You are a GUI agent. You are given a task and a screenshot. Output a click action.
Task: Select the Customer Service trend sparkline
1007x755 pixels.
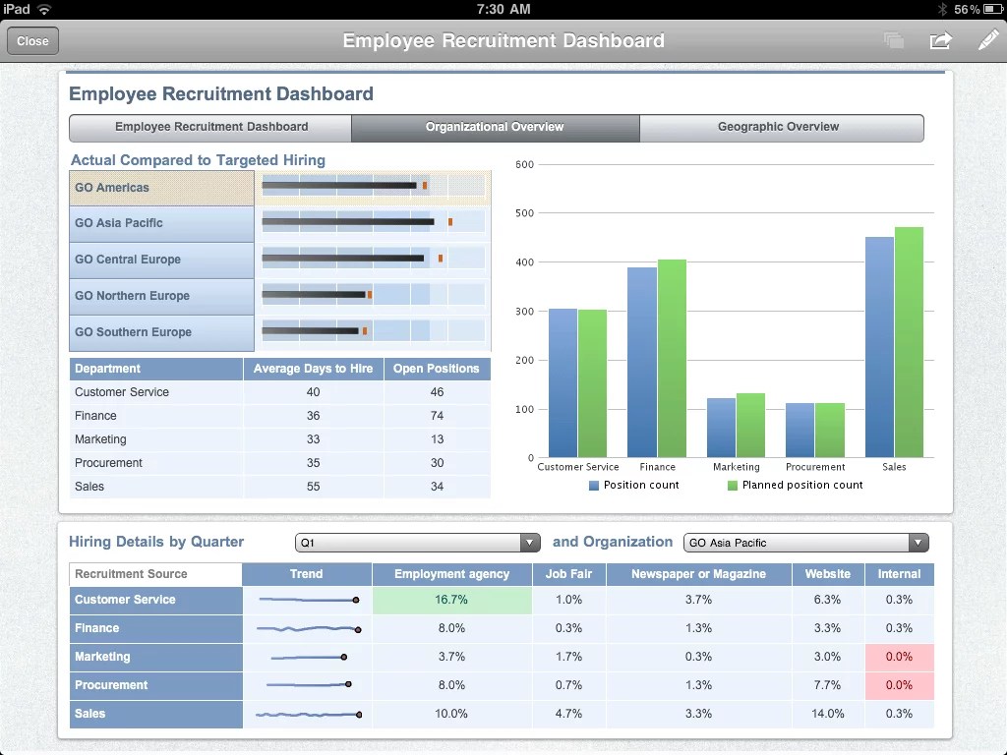(x=306, y=600)
